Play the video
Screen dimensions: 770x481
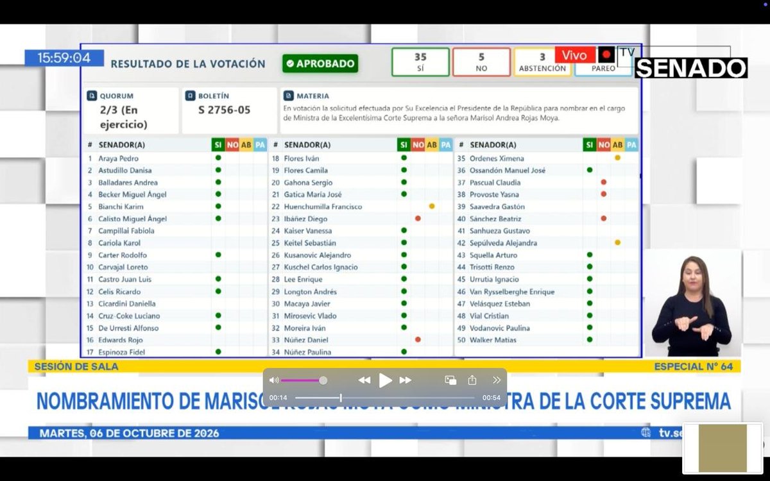point(385,380)
